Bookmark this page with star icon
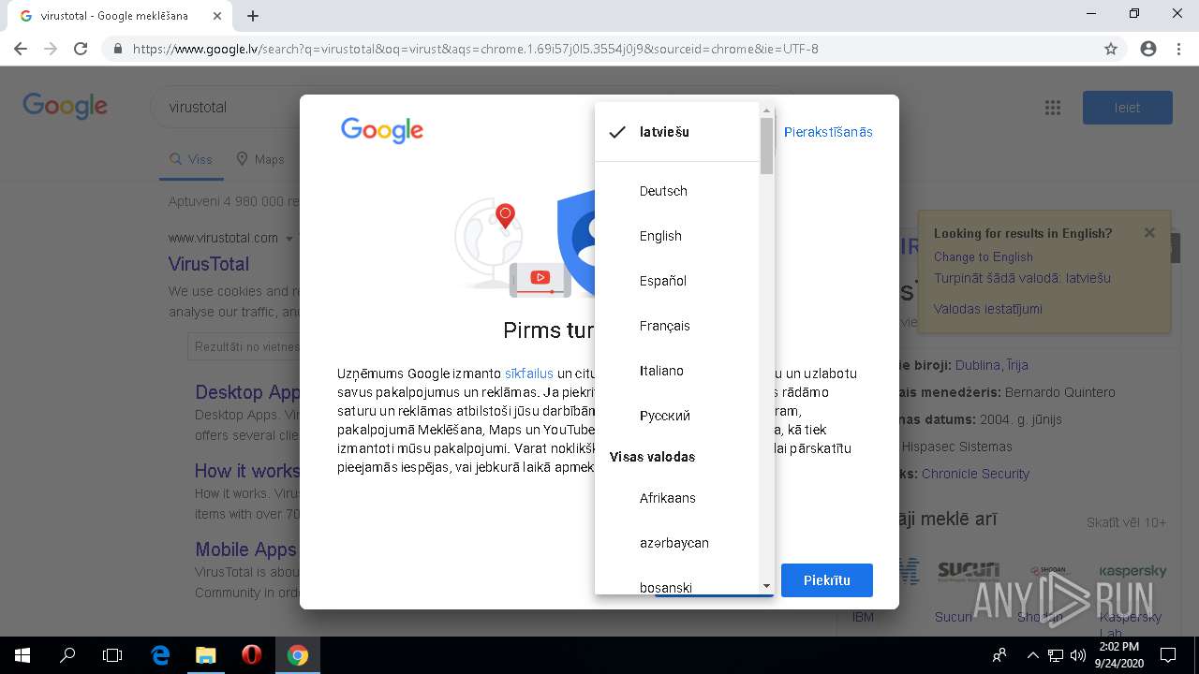 pyautogui.click(x=1111, y=49)
